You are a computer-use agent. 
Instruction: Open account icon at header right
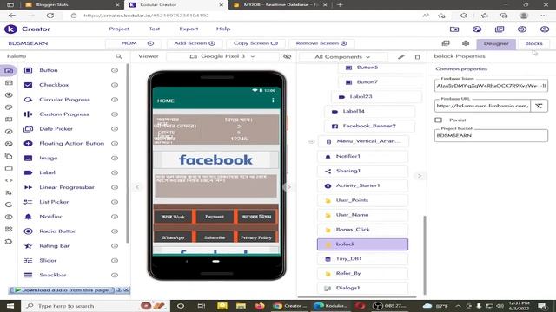(x=545, y=29)
